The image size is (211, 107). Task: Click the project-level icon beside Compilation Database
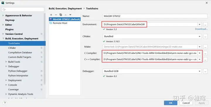(42, 52)
